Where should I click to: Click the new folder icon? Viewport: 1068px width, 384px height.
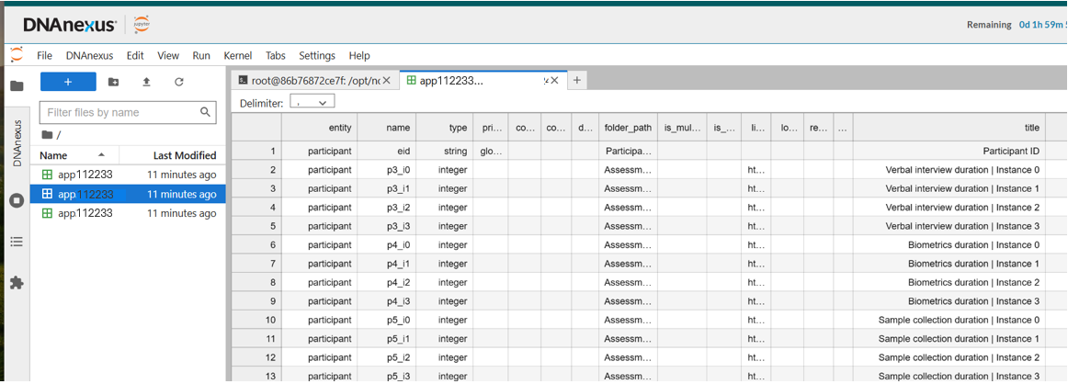coord(113,82)
